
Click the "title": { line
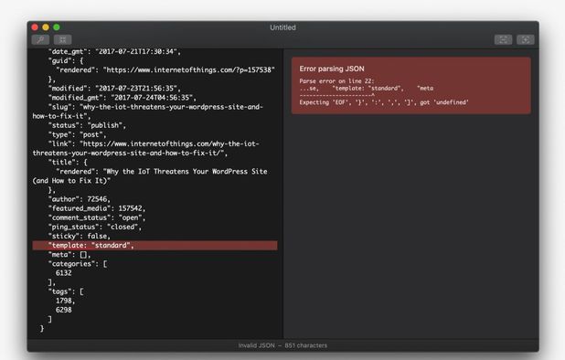coord(68,163)
